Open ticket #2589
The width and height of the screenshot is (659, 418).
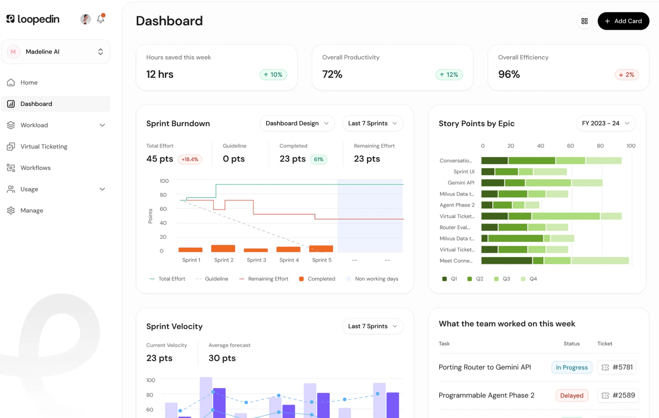pos(618,395)
